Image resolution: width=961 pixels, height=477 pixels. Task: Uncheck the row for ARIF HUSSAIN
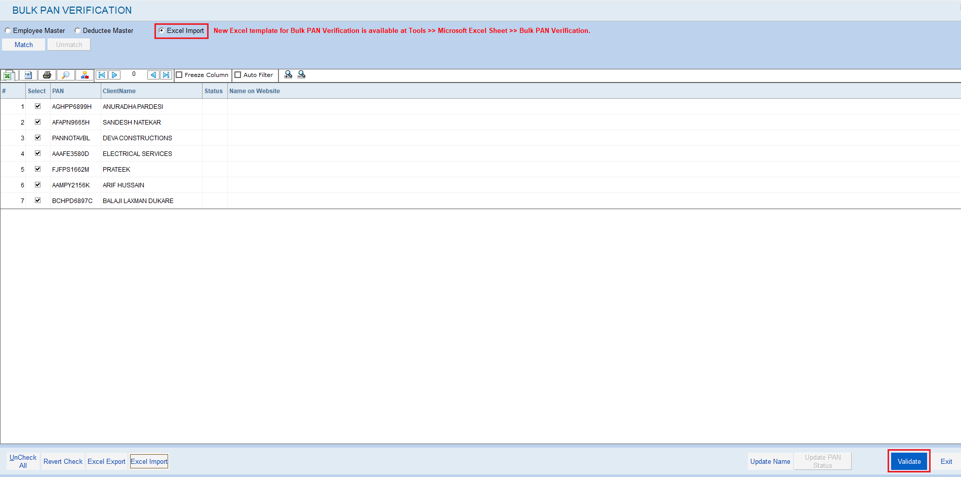37,185
